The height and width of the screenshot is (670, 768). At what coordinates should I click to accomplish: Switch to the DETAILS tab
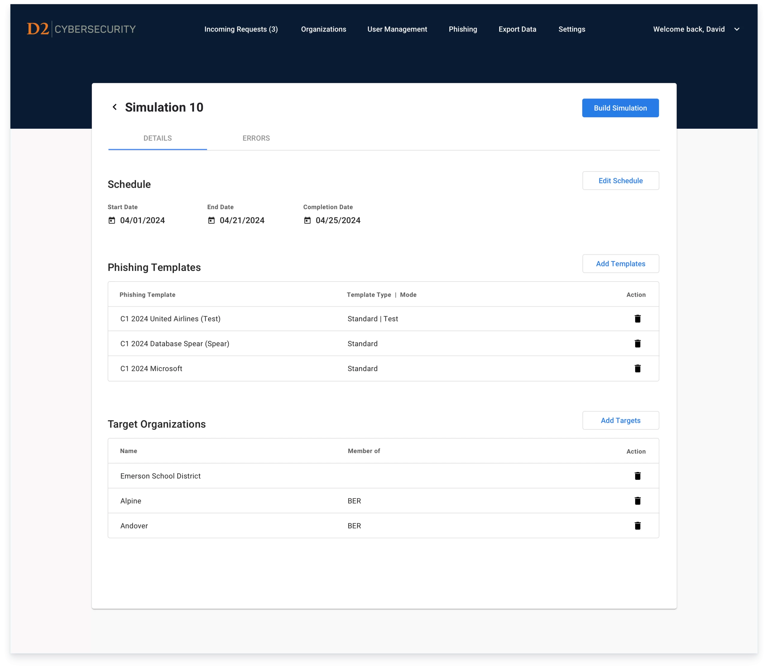click(x=157, y=139)
